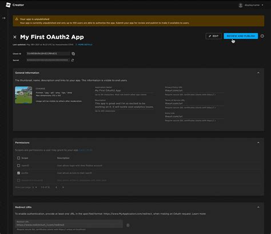The width and height of the screenshot is (271, 234).
Task: Open more options menu beside Review and Publish
Action: coord(262,36)
